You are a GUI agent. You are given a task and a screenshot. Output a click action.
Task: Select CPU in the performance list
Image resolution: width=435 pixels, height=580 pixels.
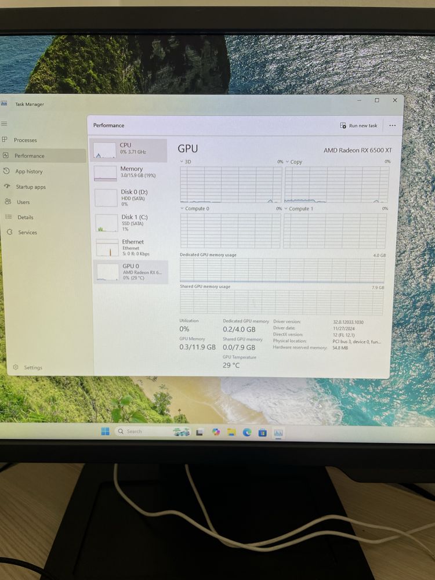(128, 150)
